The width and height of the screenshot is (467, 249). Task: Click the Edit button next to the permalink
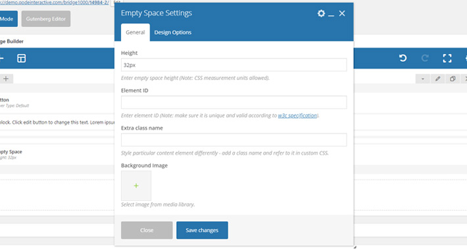[116, 2]
